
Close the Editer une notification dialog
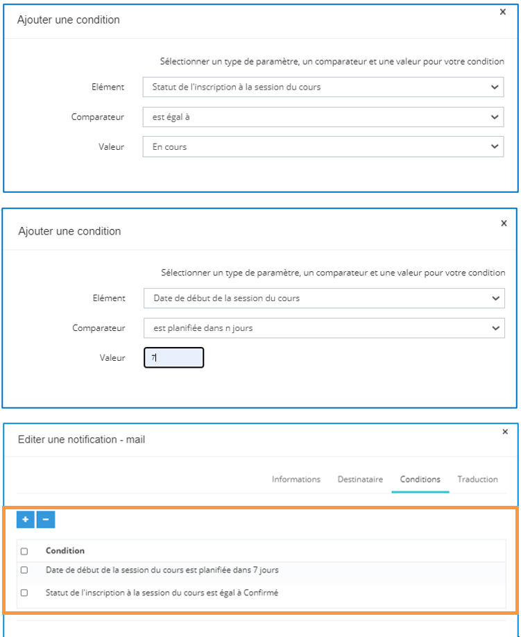(505, 432)
